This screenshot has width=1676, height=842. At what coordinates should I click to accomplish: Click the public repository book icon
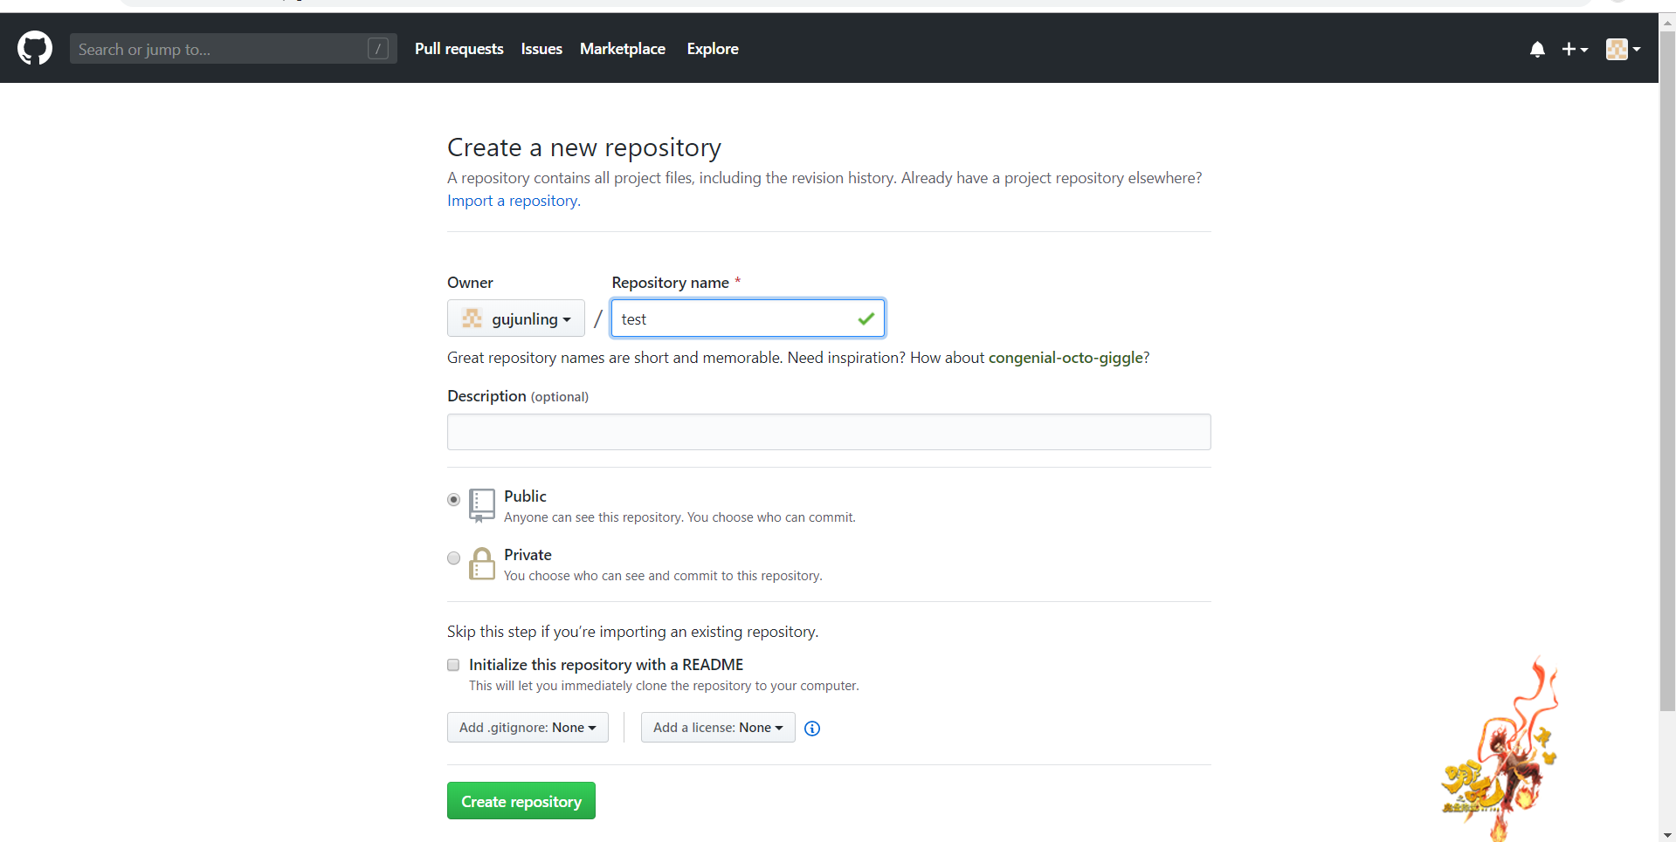click(481, 505)
